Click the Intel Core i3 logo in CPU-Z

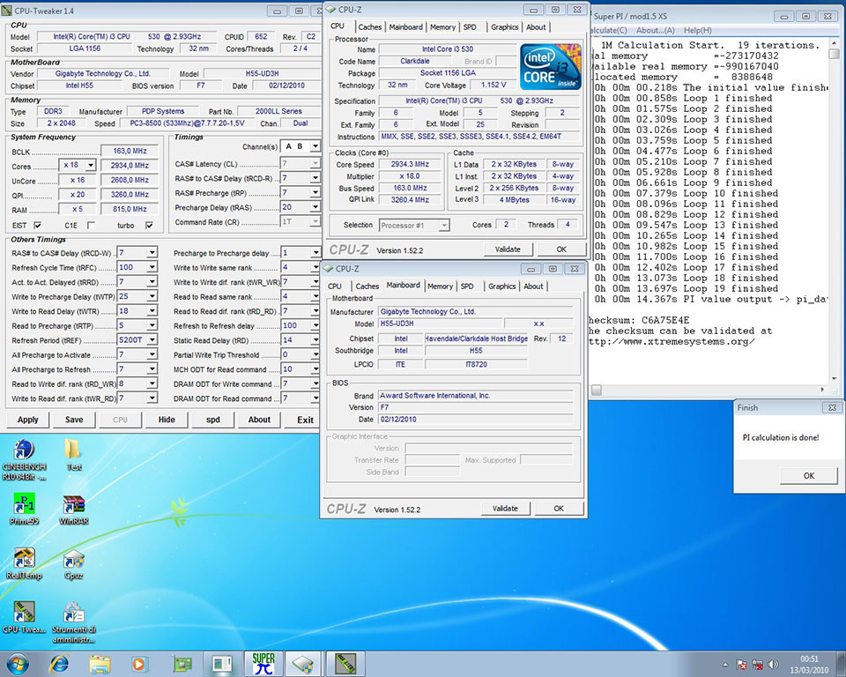(x=550, y=66)
